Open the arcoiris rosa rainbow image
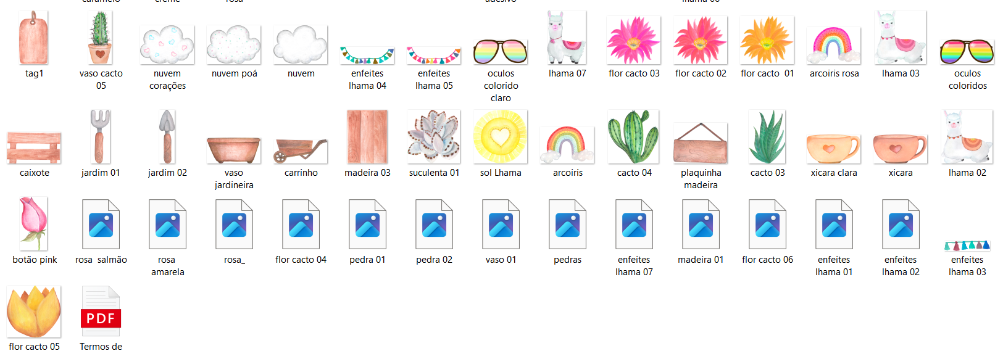Screen dimensions: 1003x351 834,45
